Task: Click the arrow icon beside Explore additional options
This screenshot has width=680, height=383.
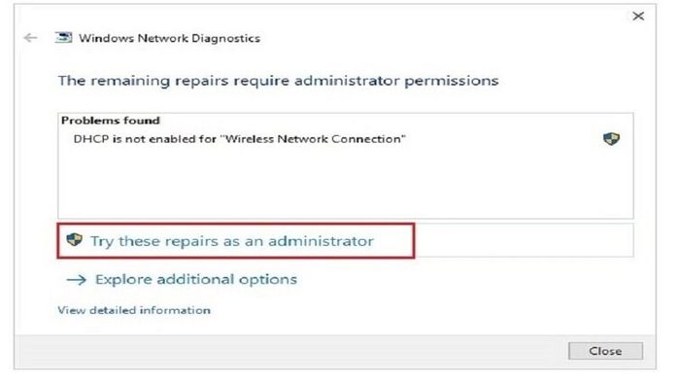Action: pyautogui.click(x=77, y=280)
